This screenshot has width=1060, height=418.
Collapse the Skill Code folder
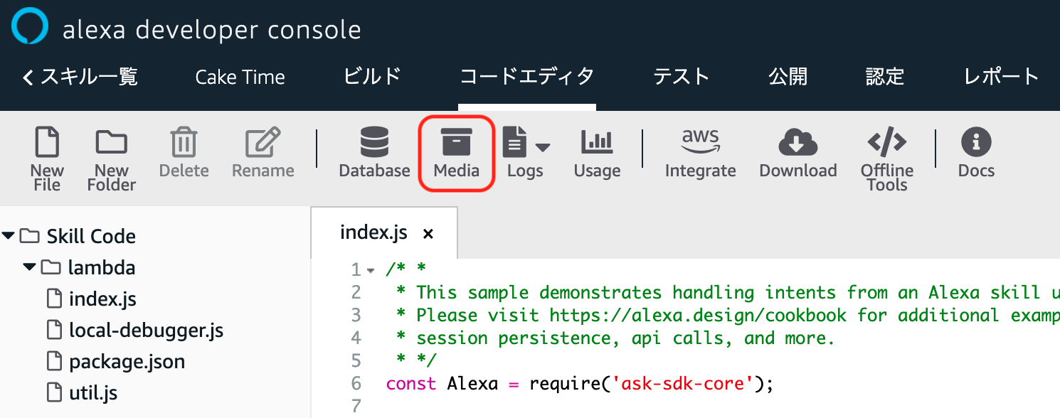9,236
